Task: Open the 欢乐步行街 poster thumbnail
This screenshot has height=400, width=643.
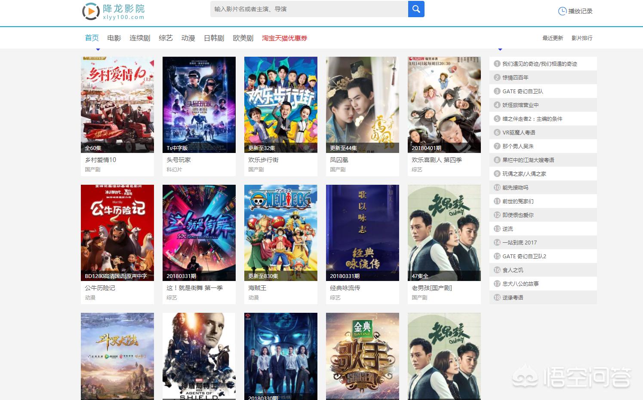Action: coord(281,105)
